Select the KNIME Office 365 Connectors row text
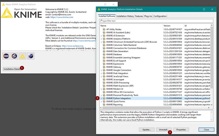 click(120, 92)
